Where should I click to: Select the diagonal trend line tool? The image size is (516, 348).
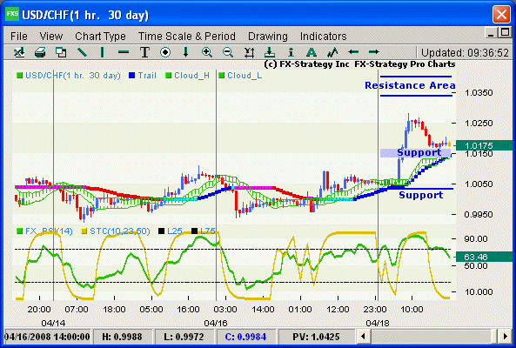click(x=82, y=52)
